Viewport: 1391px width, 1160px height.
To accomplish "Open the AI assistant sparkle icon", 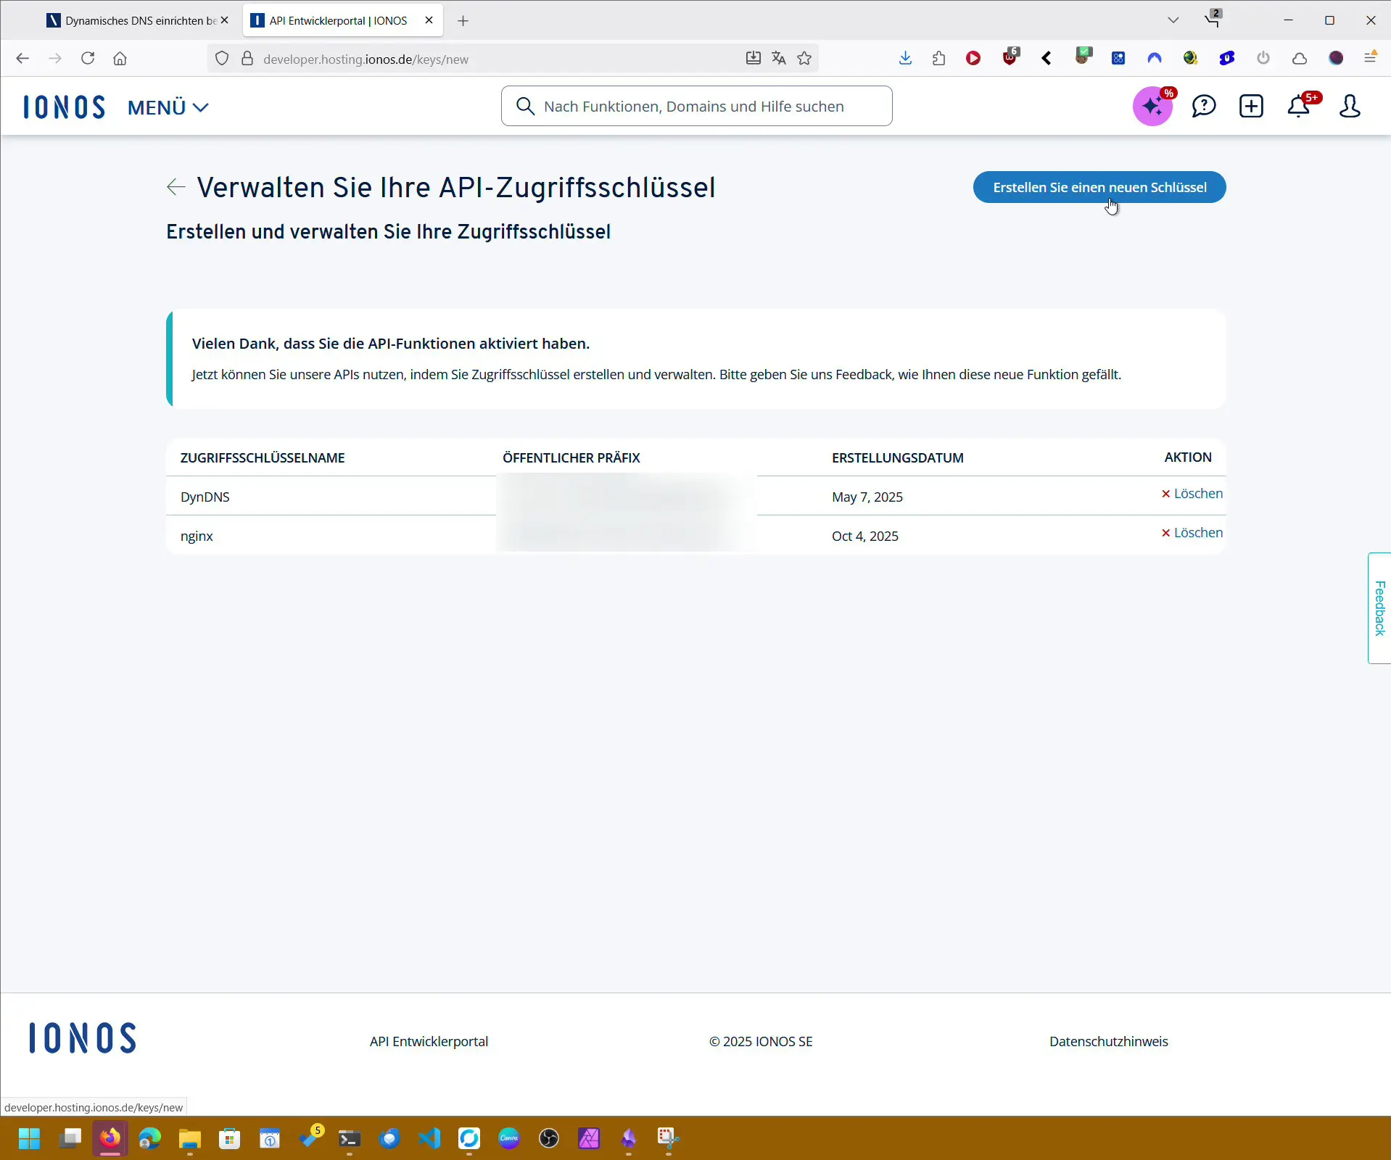I will coord(1152,107).
